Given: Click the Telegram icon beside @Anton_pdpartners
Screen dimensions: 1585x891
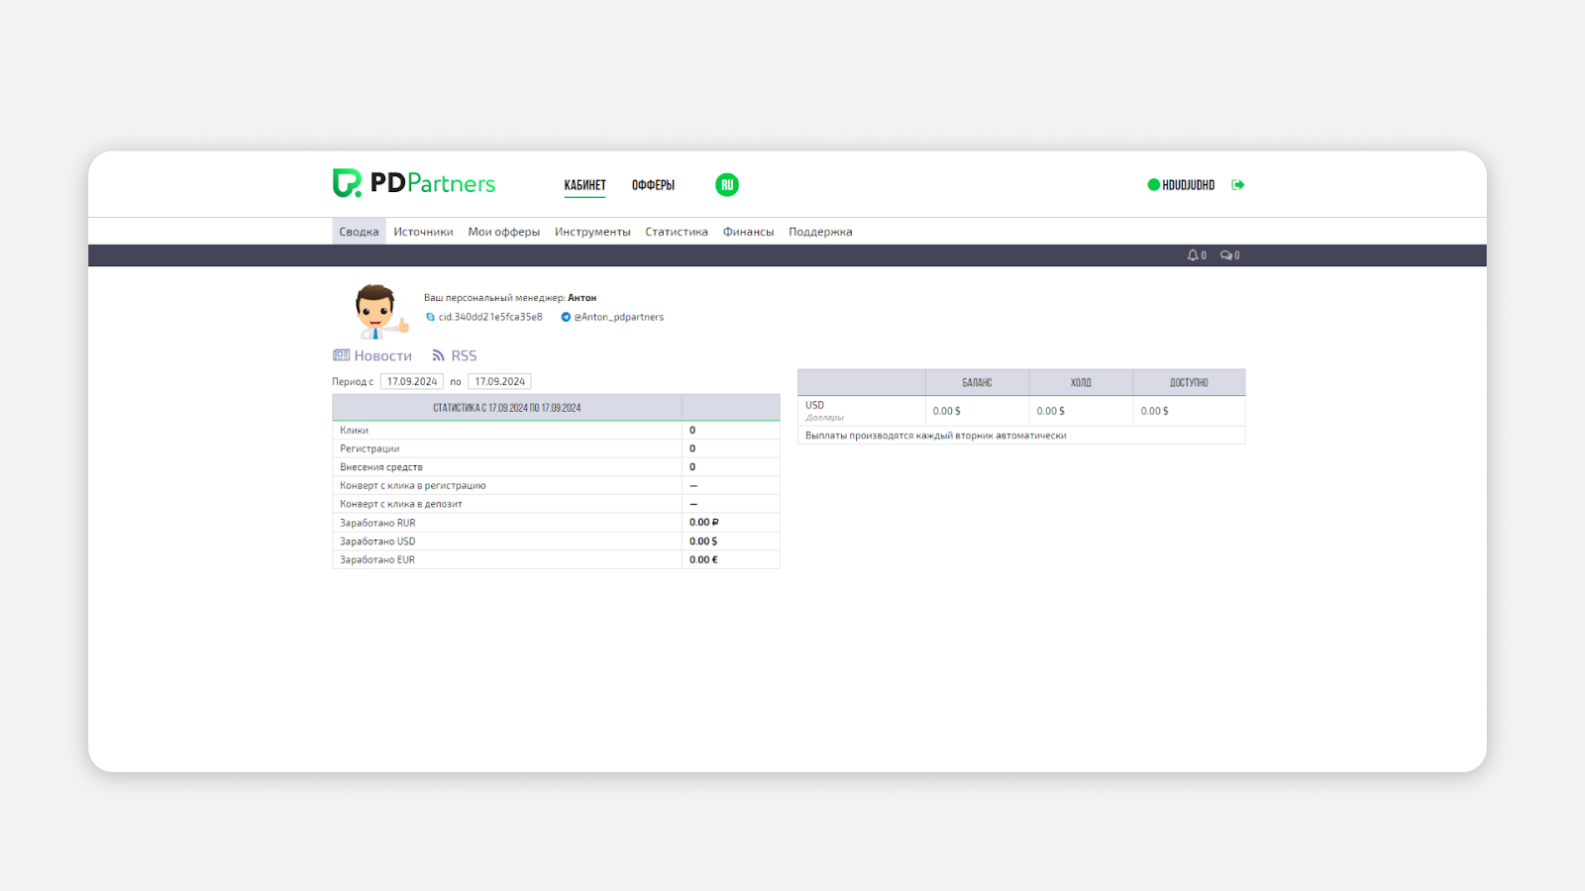Looking at the screenshot, I should point(566,317).
